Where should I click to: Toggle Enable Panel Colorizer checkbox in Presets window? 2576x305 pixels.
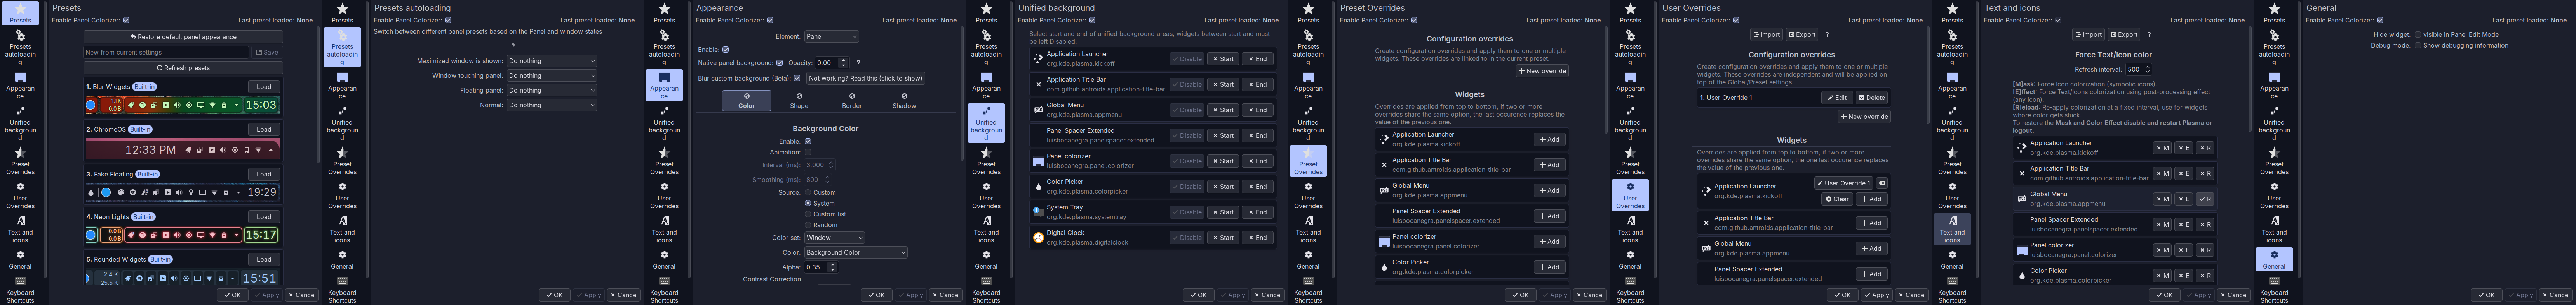126,20
